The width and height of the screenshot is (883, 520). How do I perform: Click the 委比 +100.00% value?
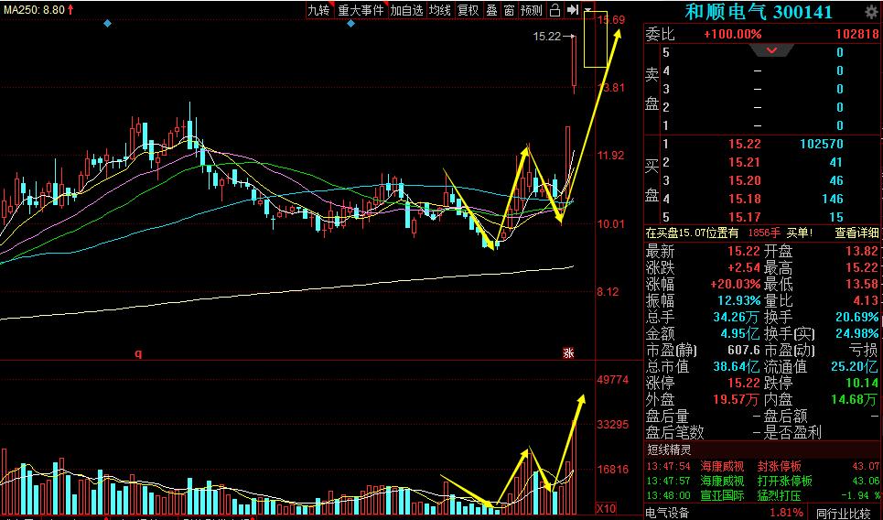click(x=733, y=35)
